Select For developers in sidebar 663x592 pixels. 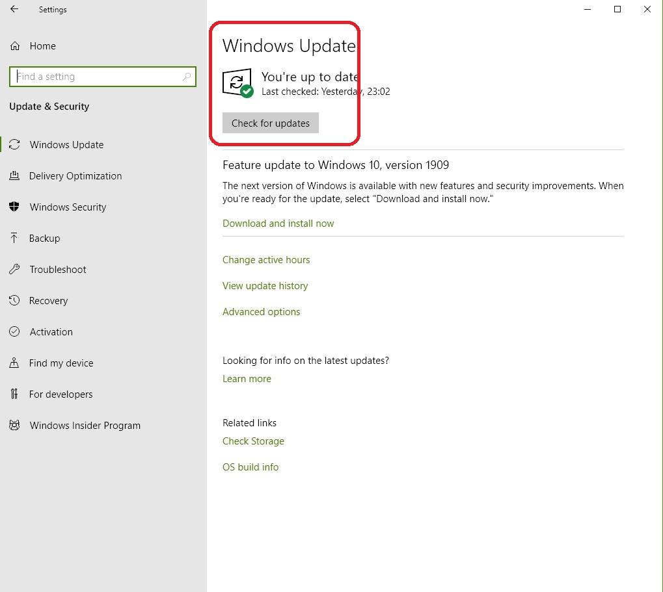click(61, 394)
